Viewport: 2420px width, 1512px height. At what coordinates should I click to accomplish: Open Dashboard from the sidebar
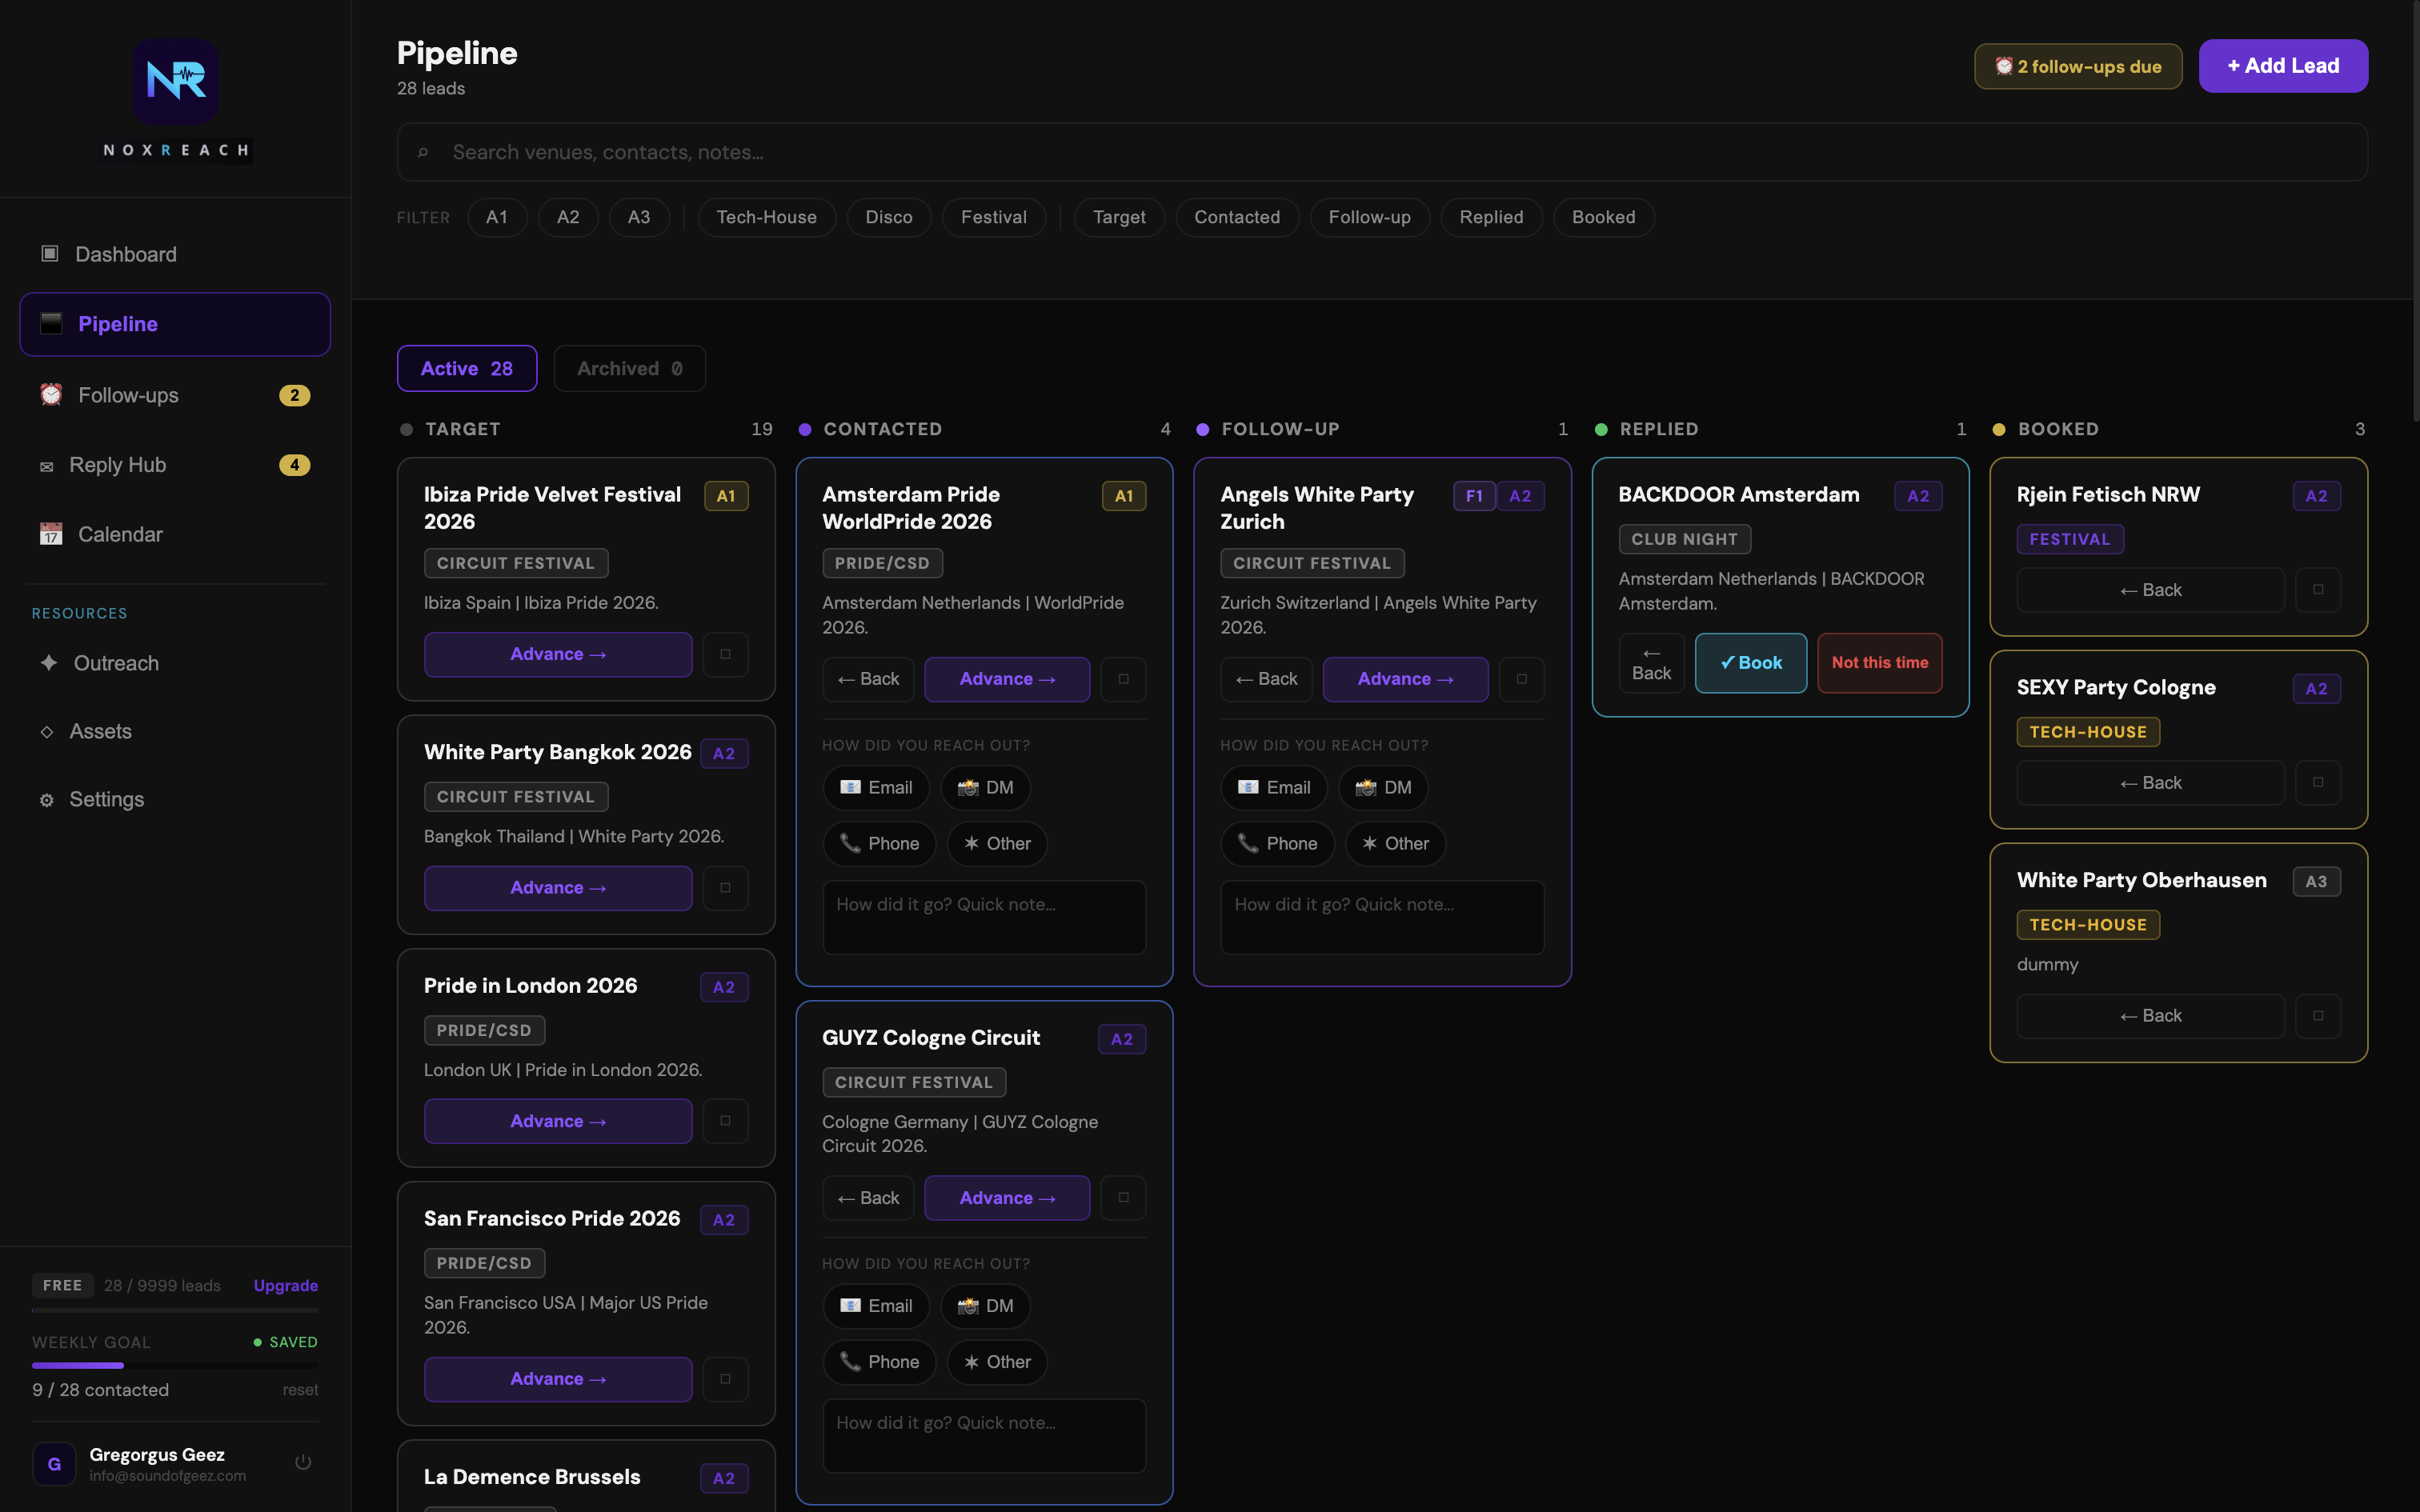(x=125, y=254)
